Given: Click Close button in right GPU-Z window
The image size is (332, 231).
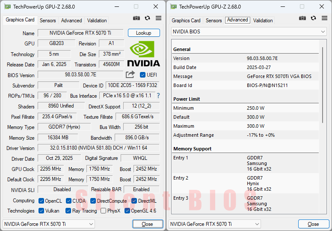Looking at the screenshot, I should tap(314, 224).
